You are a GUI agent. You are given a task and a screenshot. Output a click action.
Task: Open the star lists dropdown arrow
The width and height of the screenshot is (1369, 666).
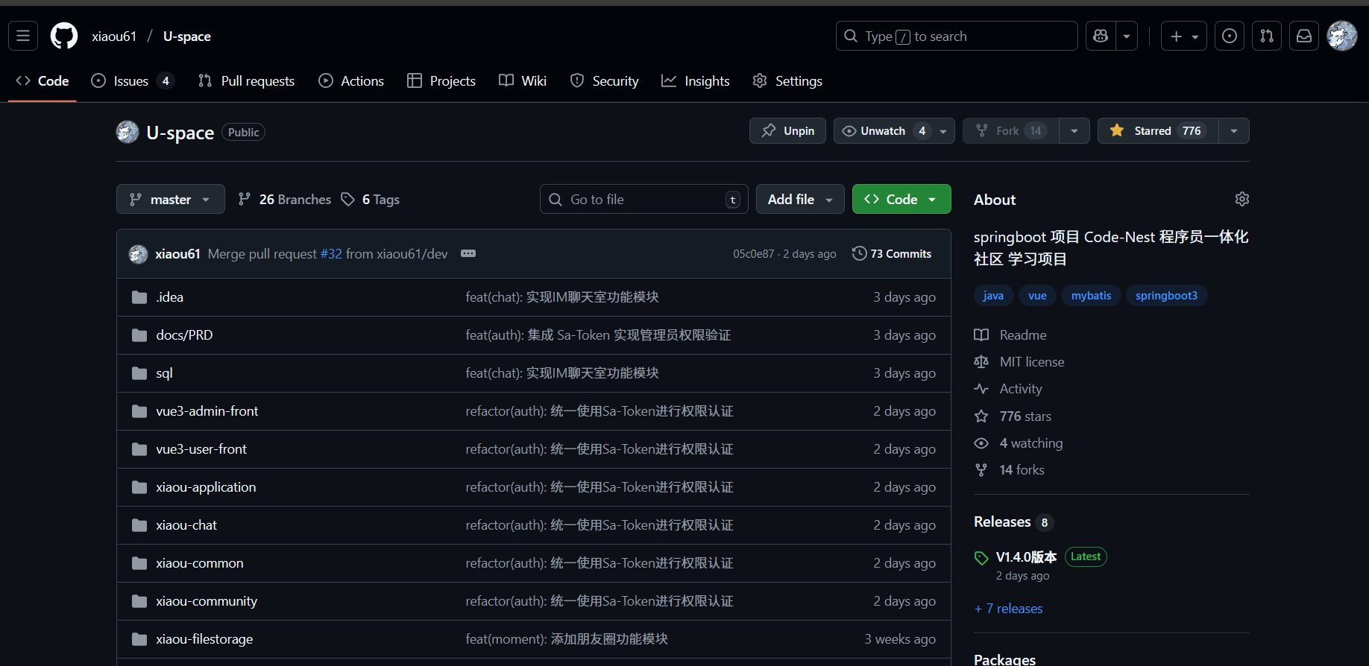point(1234,130)
